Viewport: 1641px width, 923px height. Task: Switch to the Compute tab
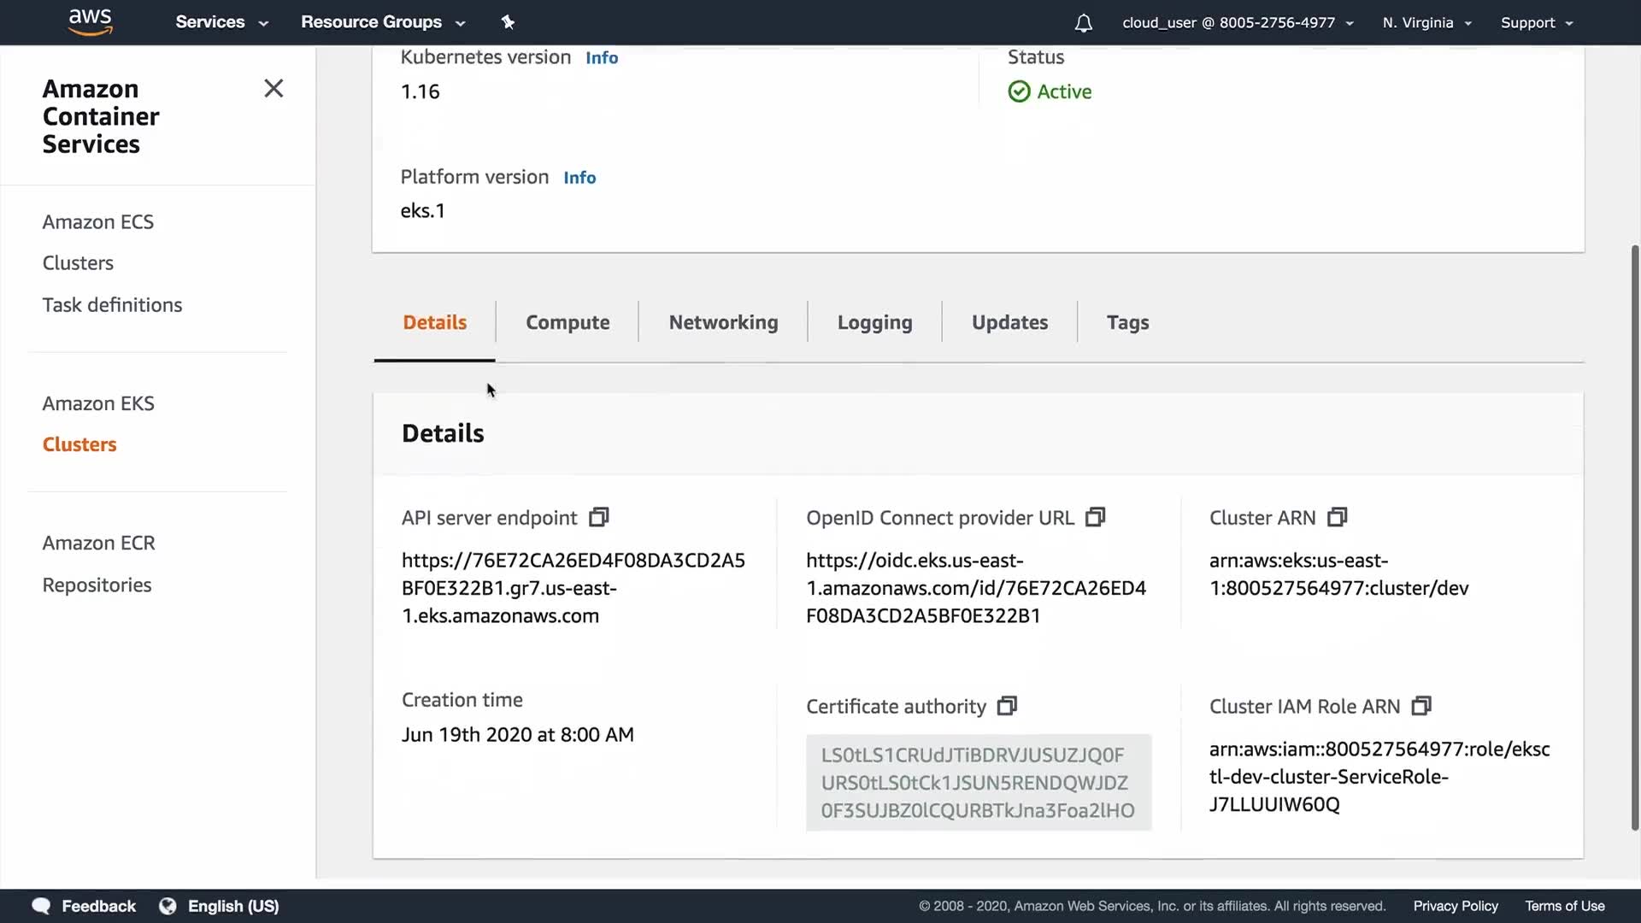click(x=568, y=322)
